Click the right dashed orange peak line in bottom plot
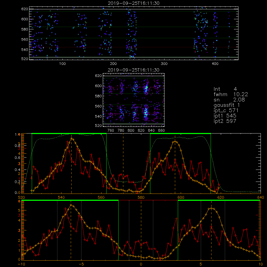267x267 pixels. click(211, 230)
